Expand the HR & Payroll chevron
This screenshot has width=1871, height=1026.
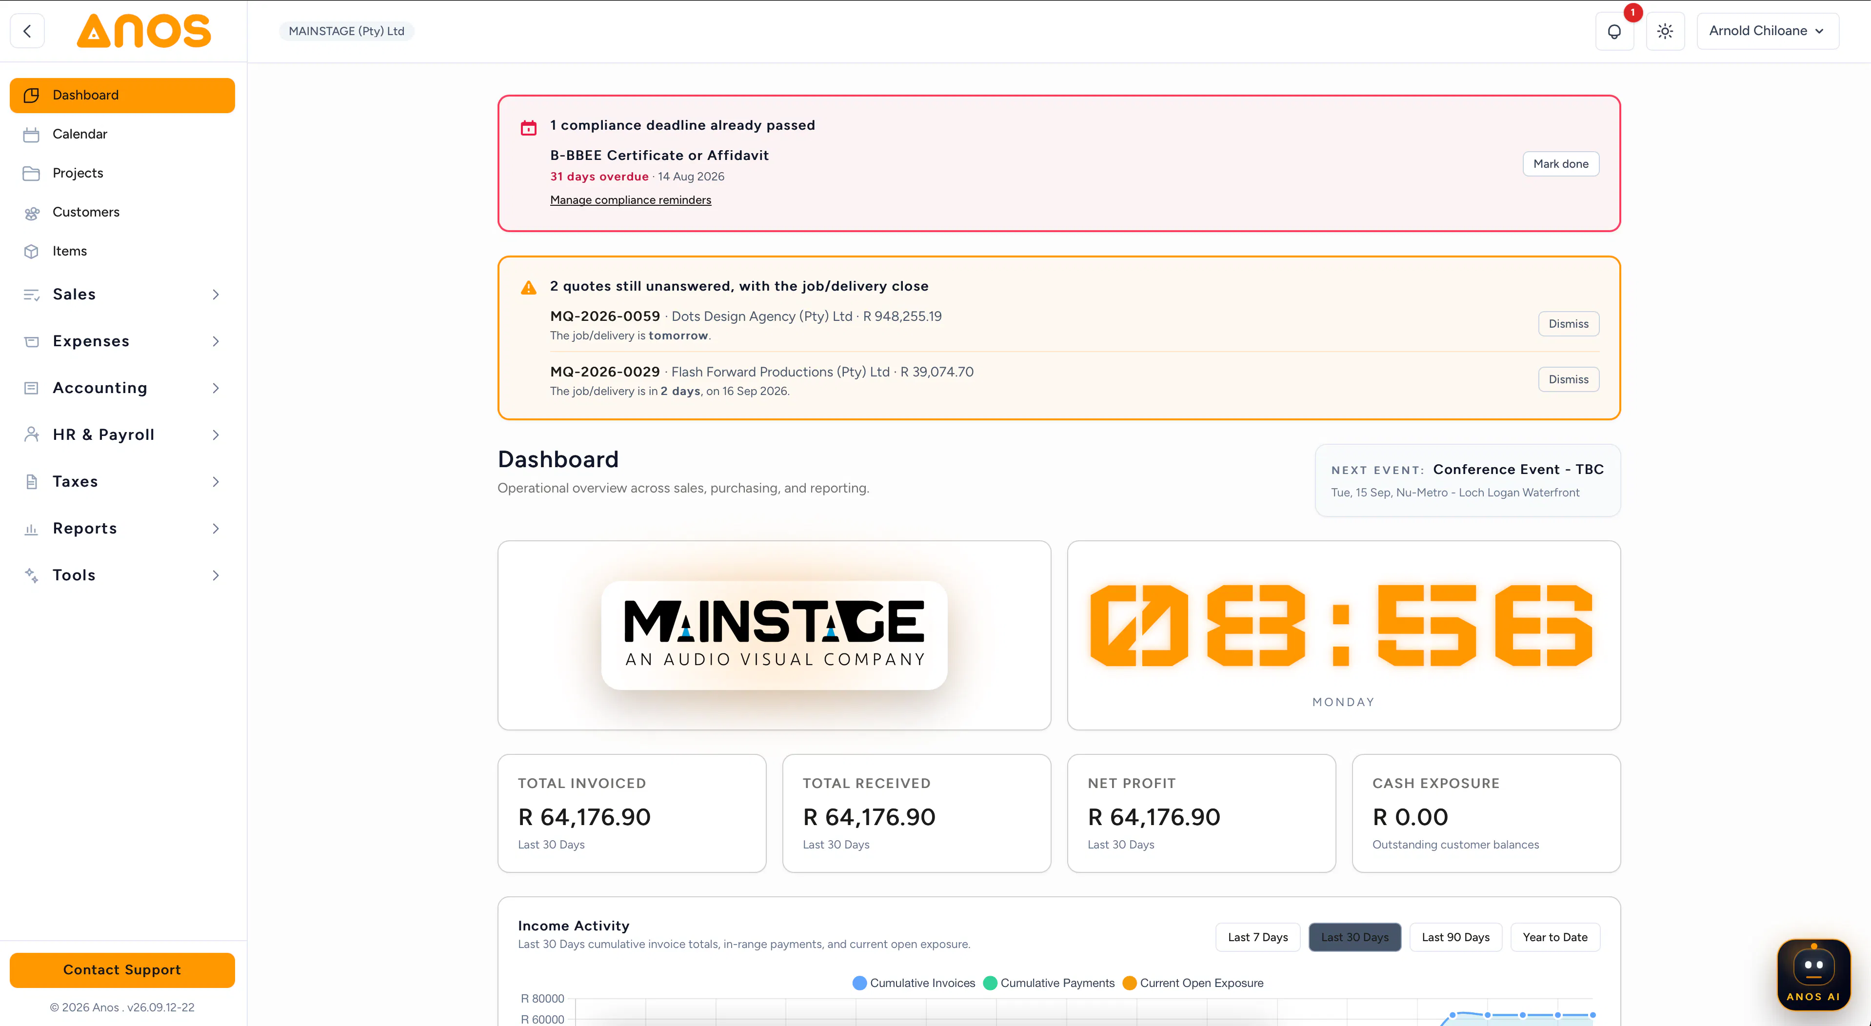(216, 435)
